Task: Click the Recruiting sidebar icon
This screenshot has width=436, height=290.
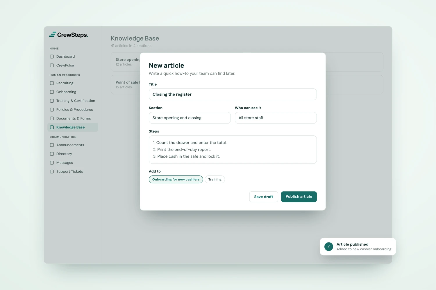Action: pyautogui.click(x=52, y=83)
